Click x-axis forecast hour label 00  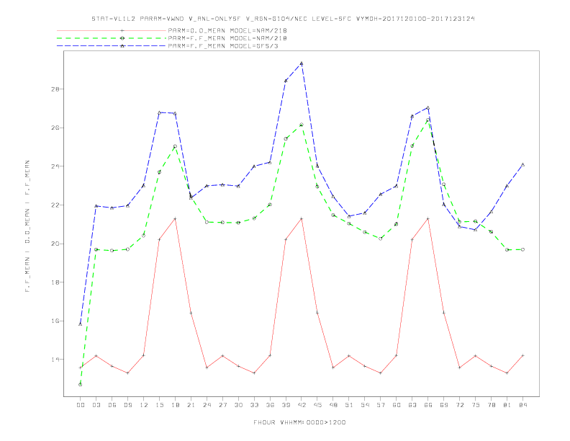point(81,405)
